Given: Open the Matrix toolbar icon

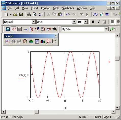Looking at the screenshot, I should pyautogui.click(x=19, y=29).
